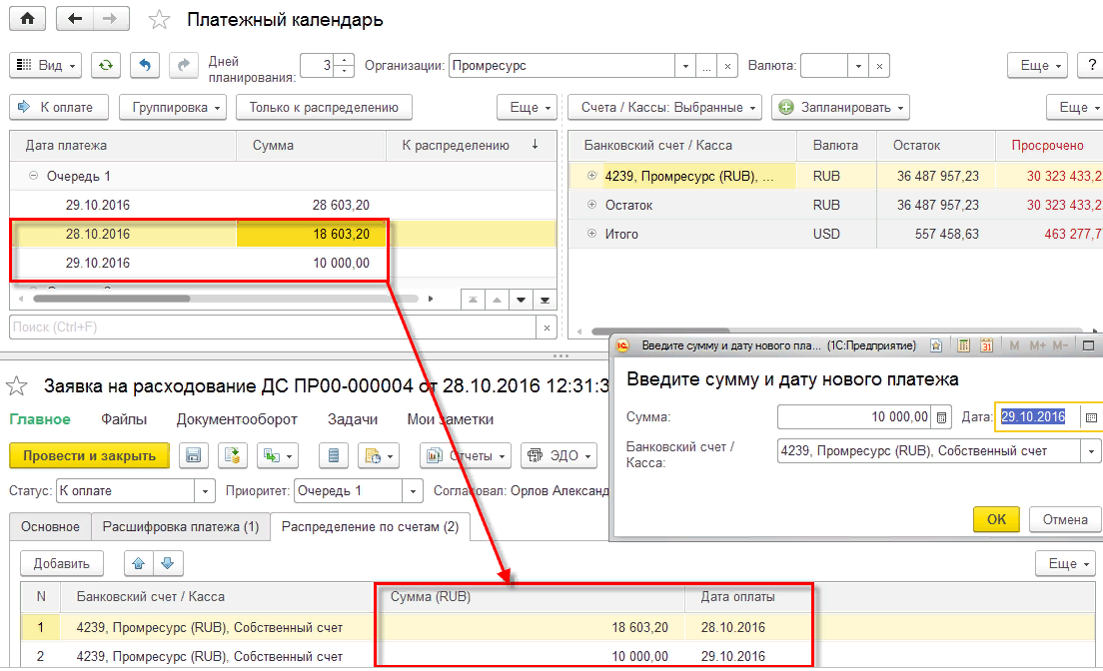Collapse the Очередь 1 group
The width and height of the screenshot is (1103, 671).
(x=34, y=176)
